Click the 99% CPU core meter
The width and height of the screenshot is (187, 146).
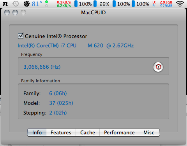pos(101,4)
